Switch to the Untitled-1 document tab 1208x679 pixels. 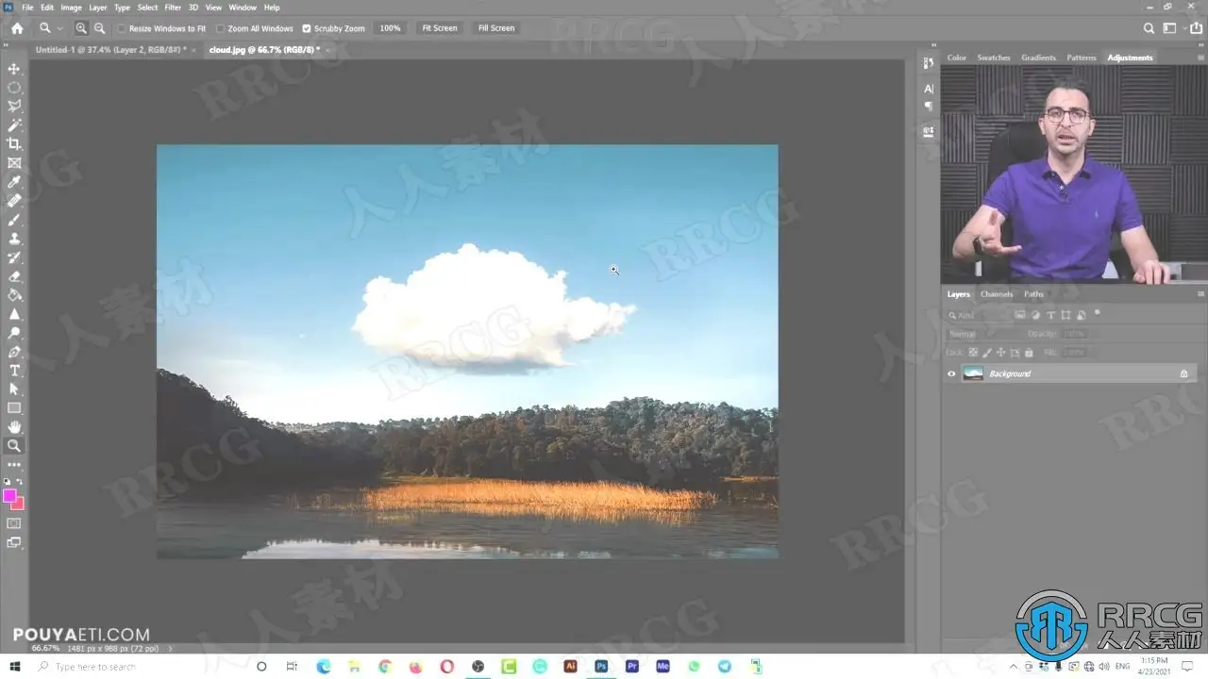[110, 49]
